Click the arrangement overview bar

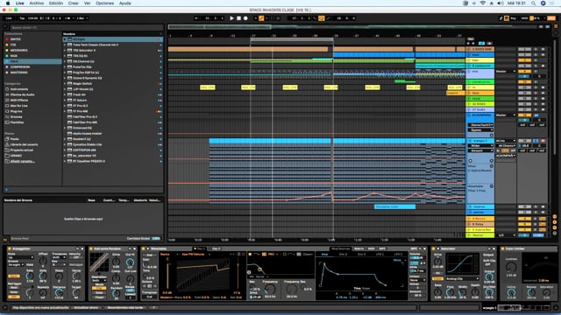point(352,27)
